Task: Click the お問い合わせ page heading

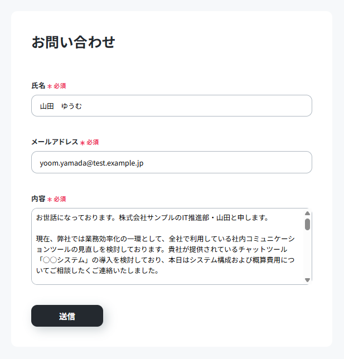Action: (x=73, y=42)
